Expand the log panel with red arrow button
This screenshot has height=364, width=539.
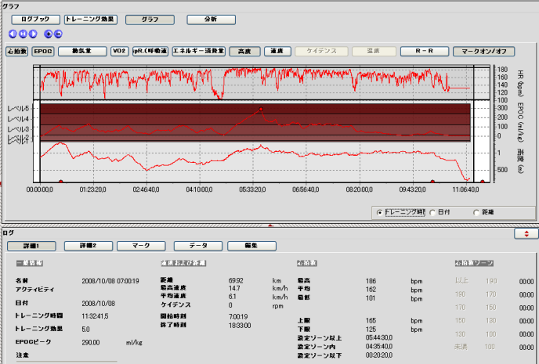(x=525, y=233)
